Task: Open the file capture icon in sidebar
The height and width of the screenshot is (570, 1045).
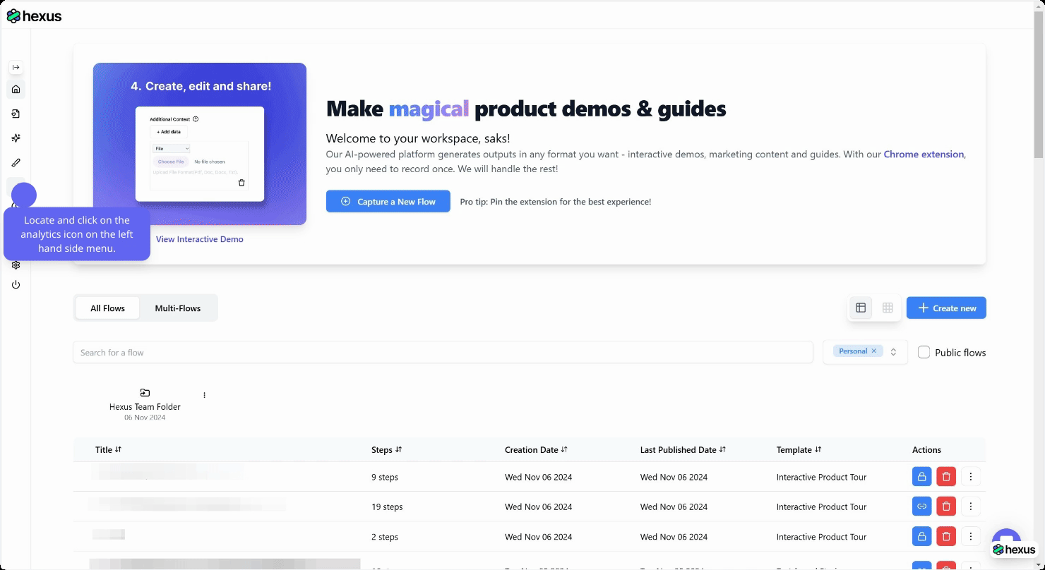Action: [x=16, y=114]
